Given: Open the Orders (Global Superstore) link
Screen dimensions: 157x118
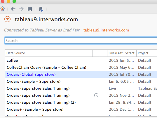Looking at the screenshot, I should pyautogui.click(x=31, y=74).
